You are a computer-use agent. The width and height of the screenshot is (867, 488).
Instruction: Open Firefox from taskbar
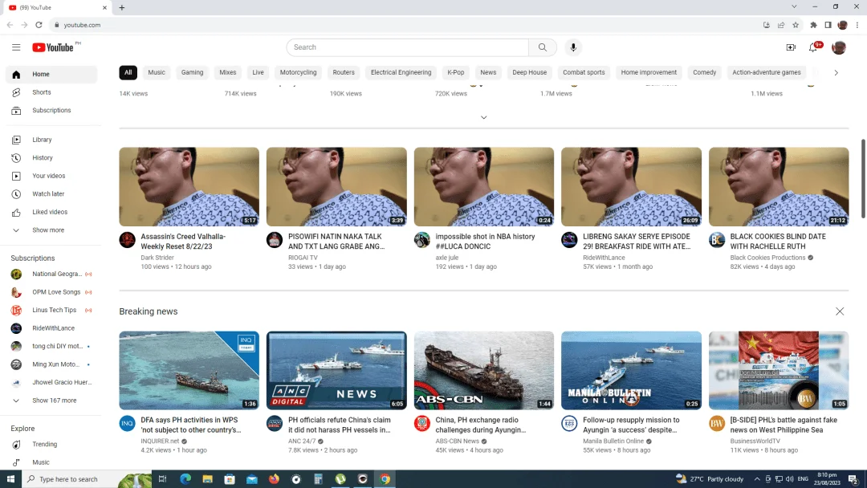coord(274,479)
